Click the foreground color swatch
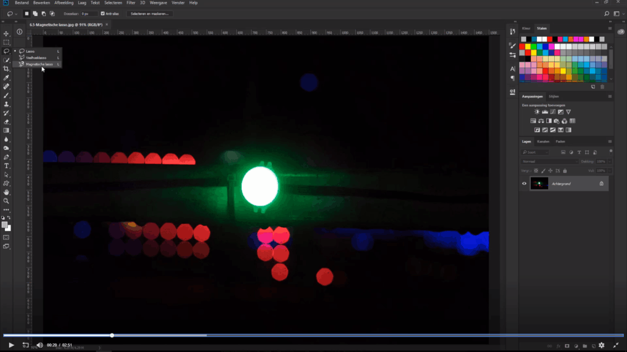This screenshot has height=352, width=627. [x=4, y=225]
